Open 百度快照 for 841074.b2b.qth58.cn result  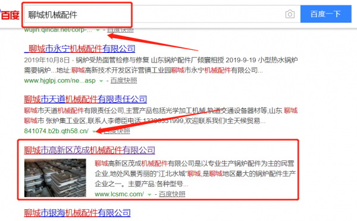(x=117, y=131)
